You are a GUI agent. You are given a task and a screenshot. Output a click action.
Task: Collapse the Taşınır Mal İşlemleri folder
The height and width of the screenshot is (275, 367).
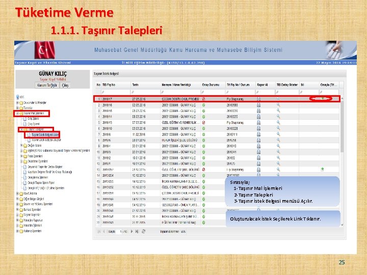click(x=17, y=114)
